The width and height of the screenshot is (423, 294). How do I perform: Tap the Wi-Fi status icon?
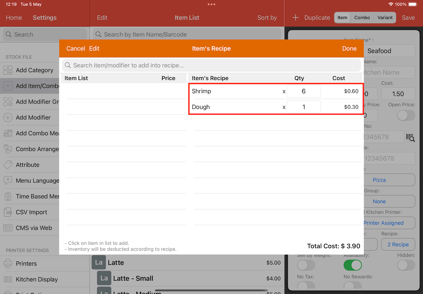click(391, 4)
